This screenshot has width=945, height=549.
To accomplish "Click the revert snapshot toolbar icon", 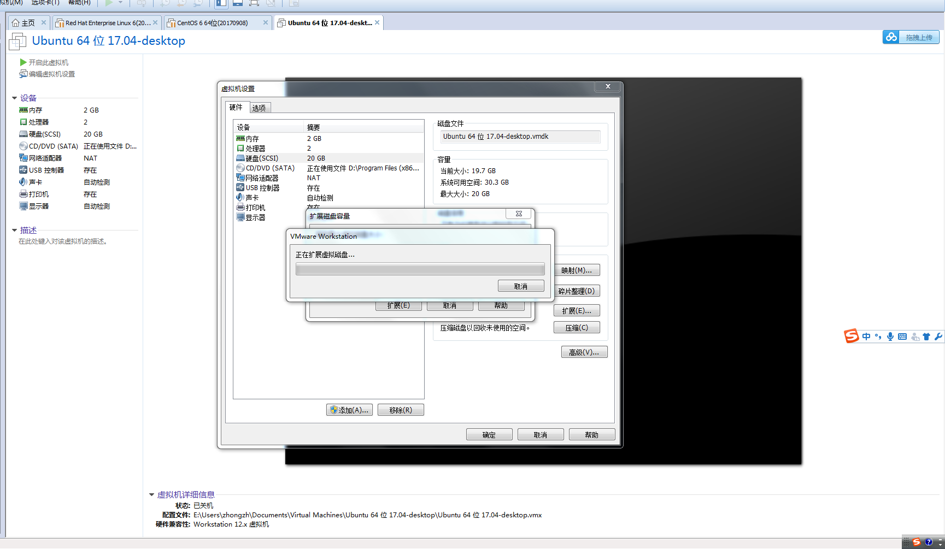I will 181,3.
